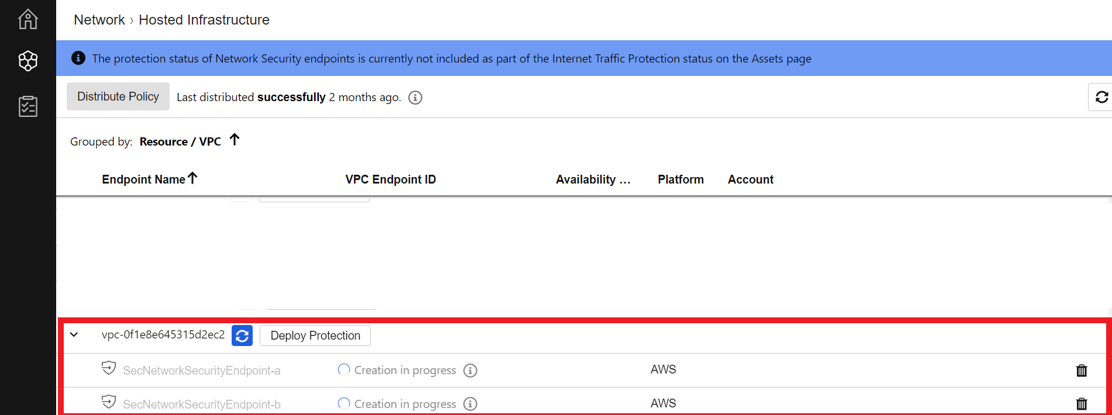Click AWS platform cell for Endpoint-b

tap(663, 403)
